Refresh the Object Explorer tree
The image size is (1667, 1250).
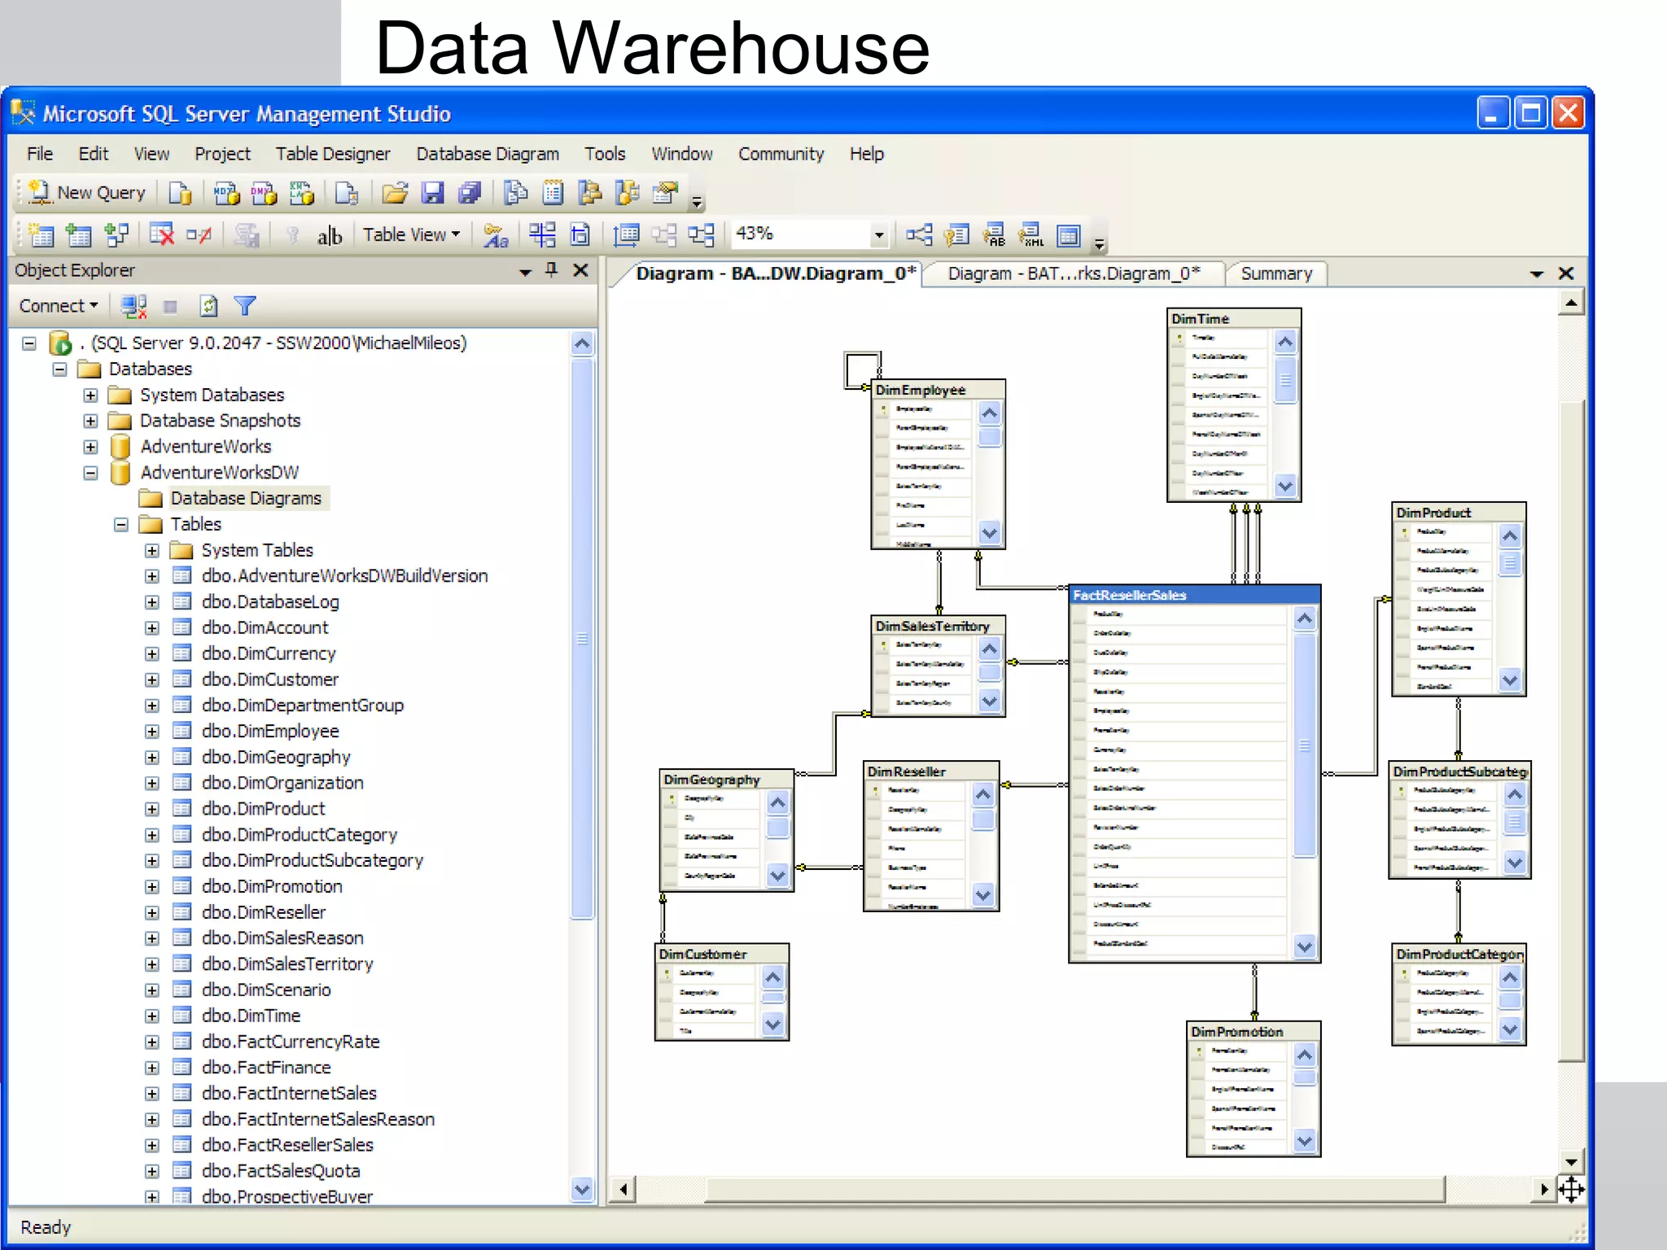coord(208,306)
